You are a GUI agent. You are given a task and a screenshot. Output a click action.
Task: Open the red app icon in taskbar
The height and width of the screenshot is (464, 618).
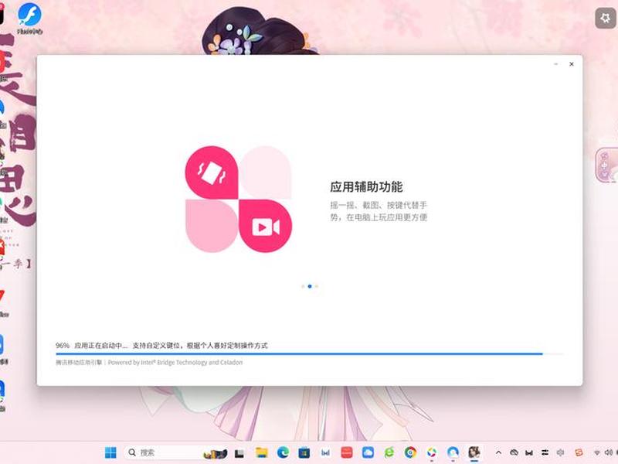pos(346,452)
